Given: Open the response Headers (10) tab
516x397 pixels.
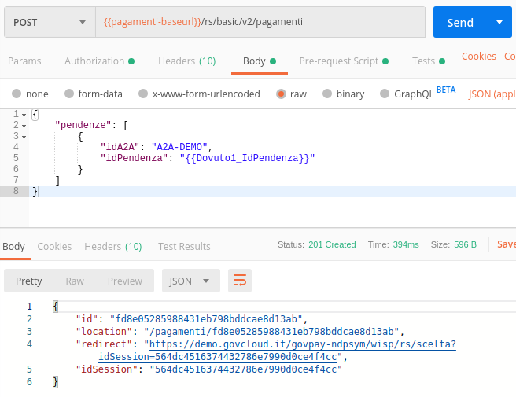Looking at the screenshot, I should tap(113, 246).
